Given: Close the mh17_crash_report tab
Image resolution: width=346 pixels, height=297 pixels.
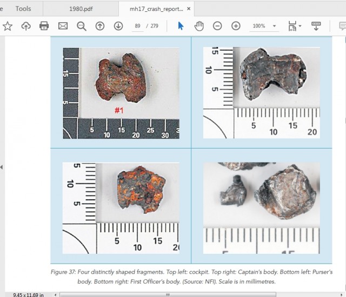Looking at the screenshot, I should point(189,9).
